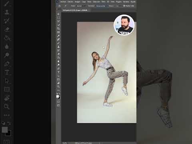
Task: Open the Vista menu
Action: [112, 2]
